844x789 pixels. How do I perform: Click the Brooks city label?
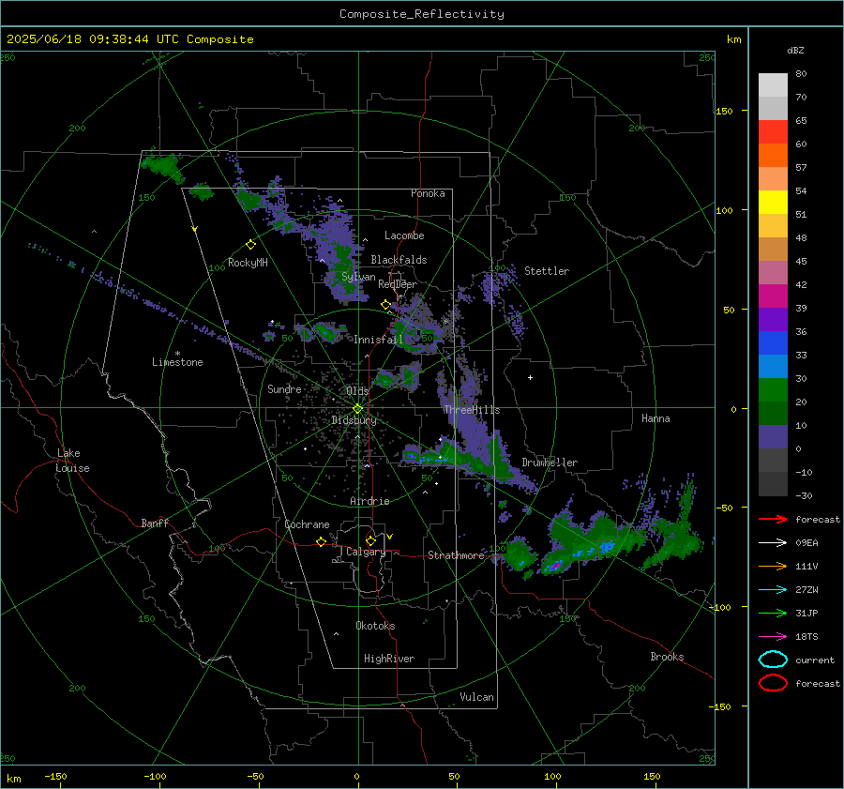click(667, 657)
